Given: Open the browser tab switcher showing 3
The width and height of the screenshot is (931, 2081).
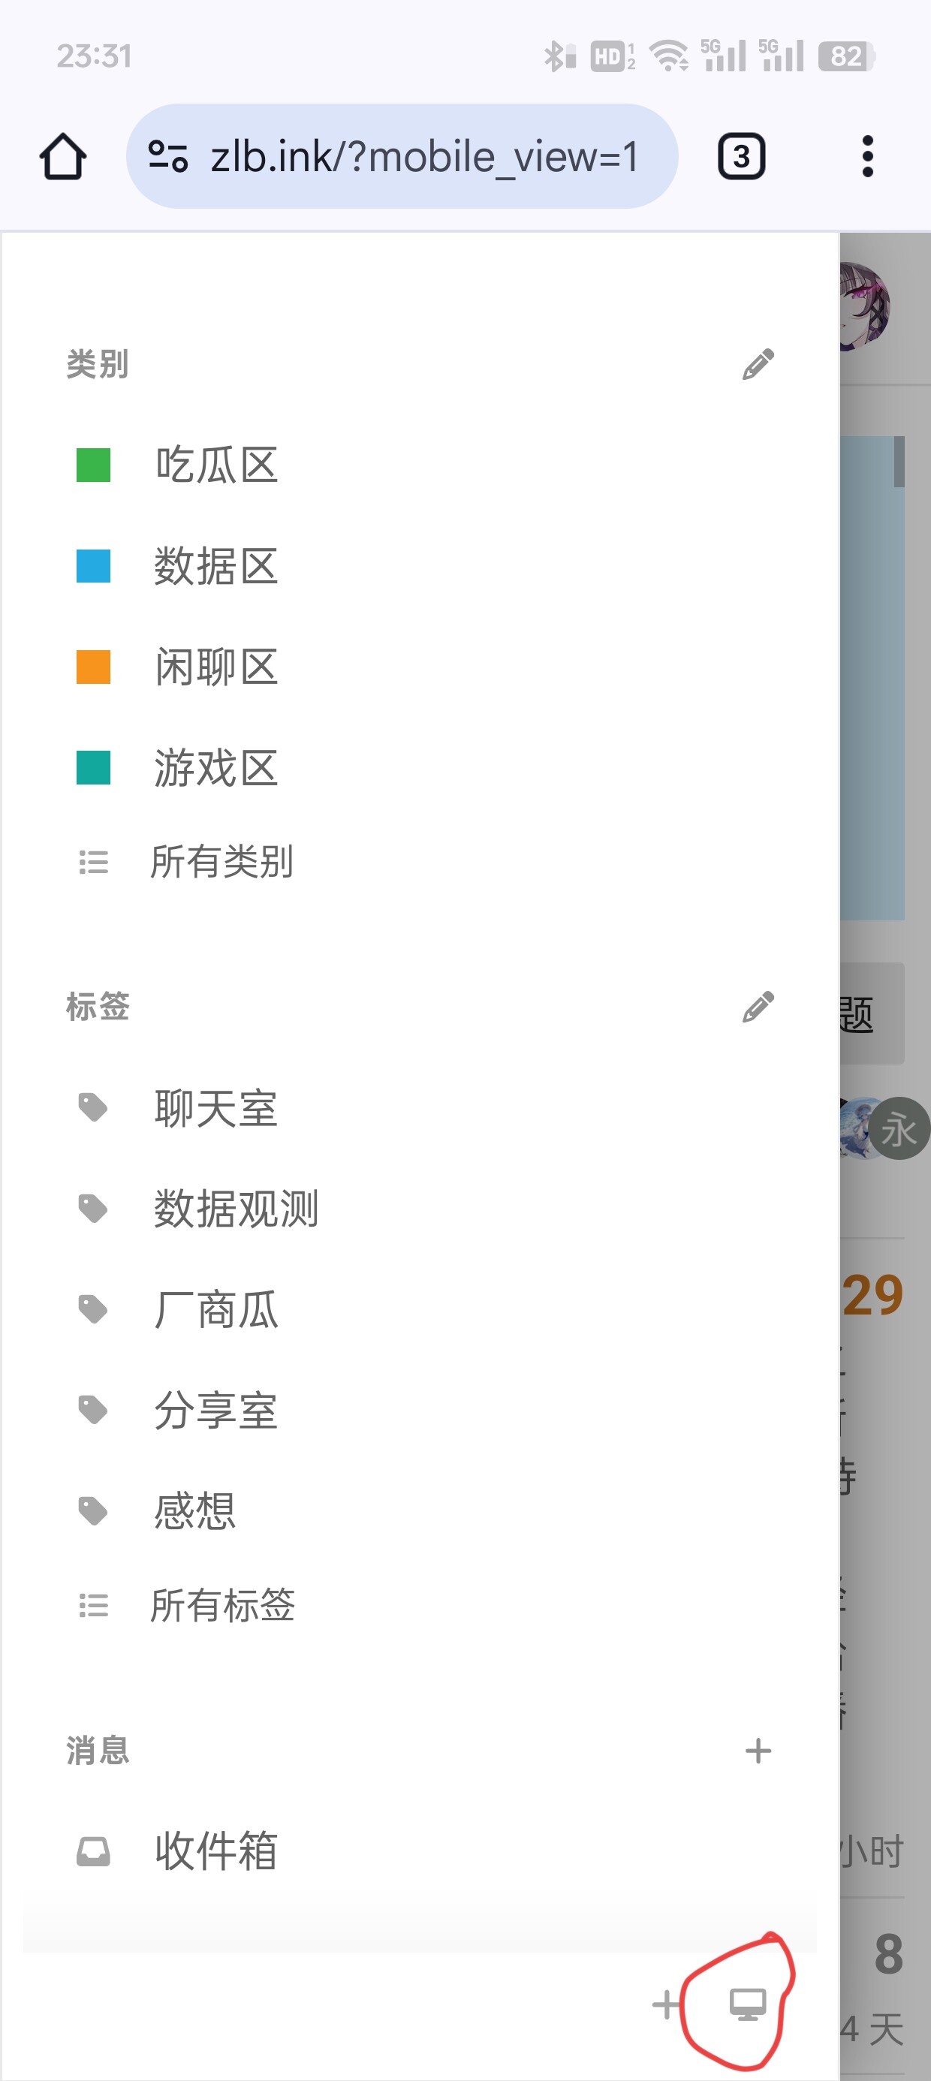Looking at the screenshot, I should pyautogui.click(x=741, y=156).
